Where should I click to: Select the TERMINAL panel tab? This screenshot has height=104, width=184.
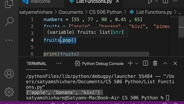(x=37, y=64)
